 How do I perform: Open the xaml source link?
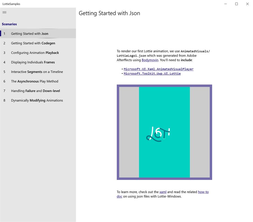[x=163, y=192]
